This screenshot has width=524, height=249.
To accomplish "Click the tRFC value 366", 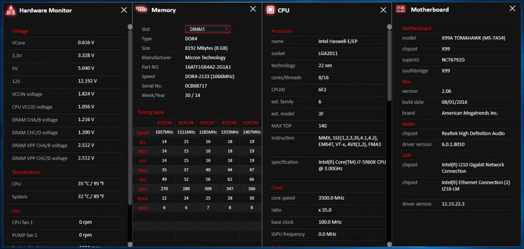I will tap(250, 189).
